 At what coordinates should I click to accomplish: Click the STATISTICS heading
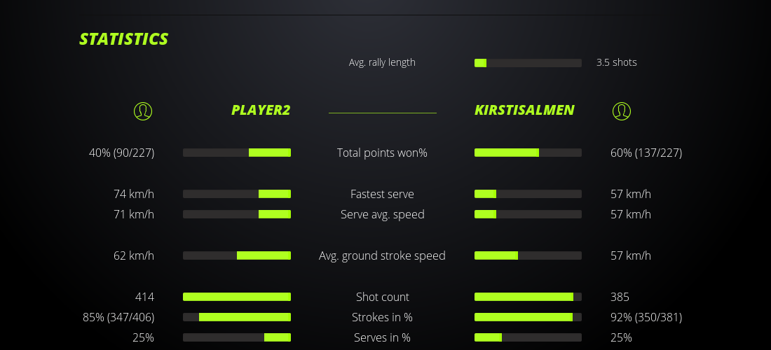coord(124,39)
